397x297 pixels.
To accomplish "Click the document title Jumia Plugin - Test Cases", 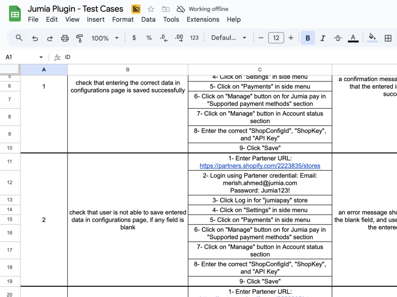I will (x=75, y=9).
